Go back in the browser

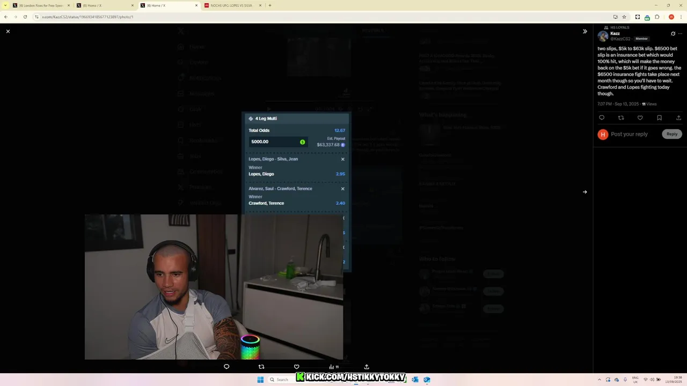[6, 17]
